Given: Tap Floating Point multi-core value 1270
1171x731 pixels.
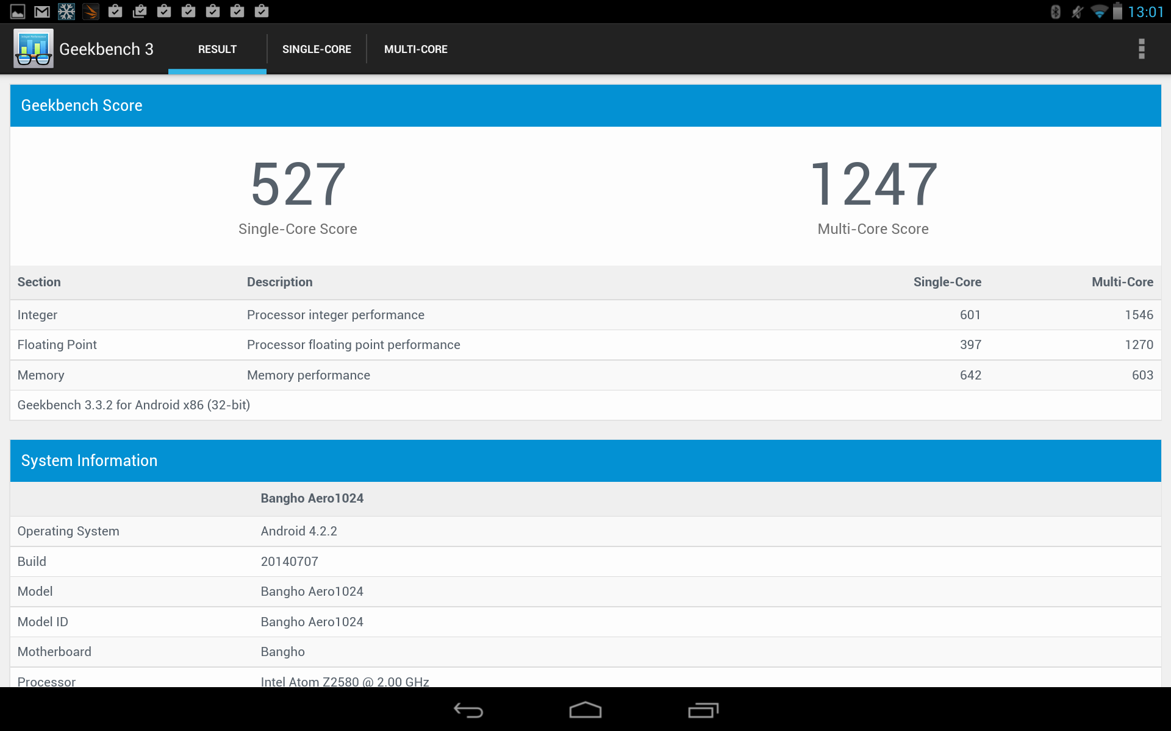Looking at the screenshot, I should tap(1139, 345).
